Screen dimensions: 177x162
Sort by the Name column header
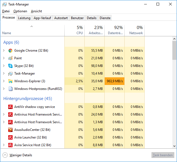point(33,30)
